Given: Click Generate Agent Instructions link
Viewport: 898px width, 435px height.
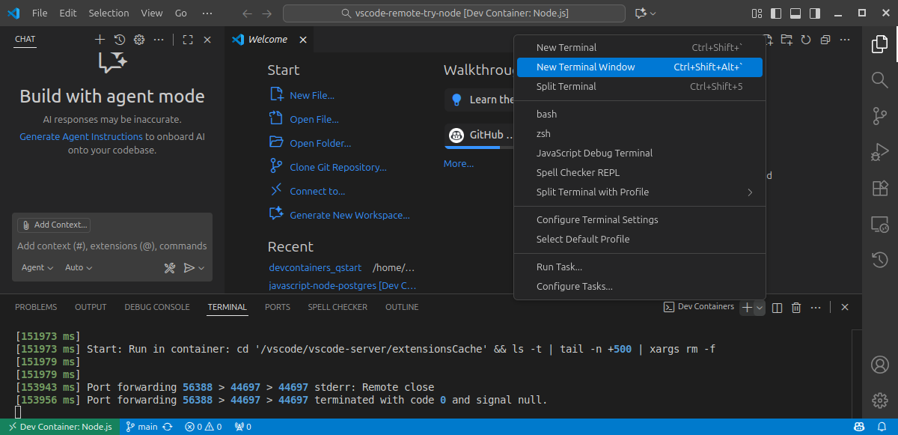Looking at the screenshot, I should [81, 137].
